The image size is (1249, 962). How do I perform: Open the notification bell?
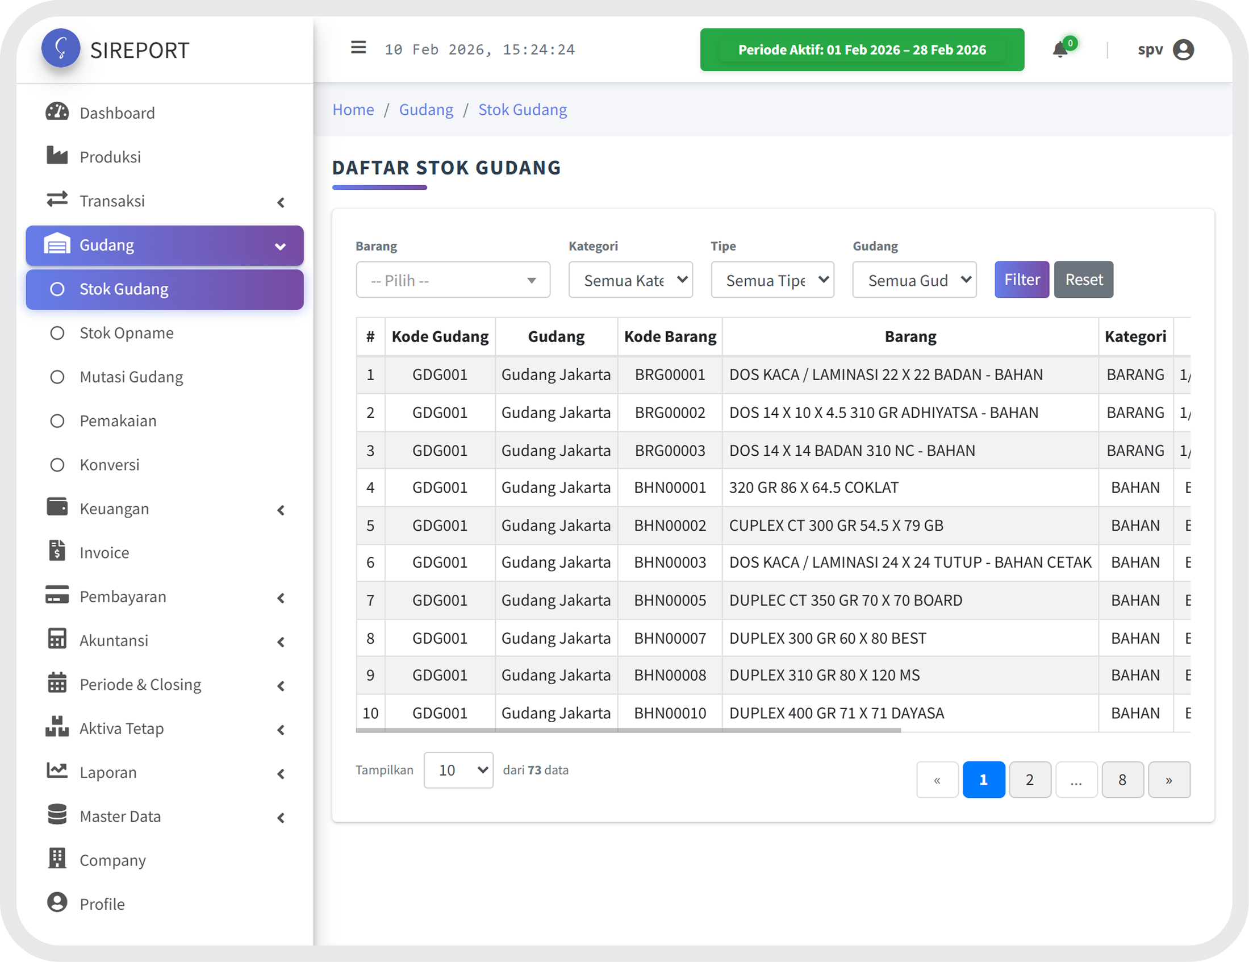[1060, 50]
